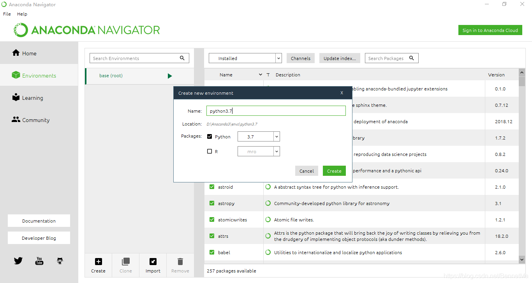Open the Help menu
The width and height of the screenshot is (532, 283).
point(22,14)
